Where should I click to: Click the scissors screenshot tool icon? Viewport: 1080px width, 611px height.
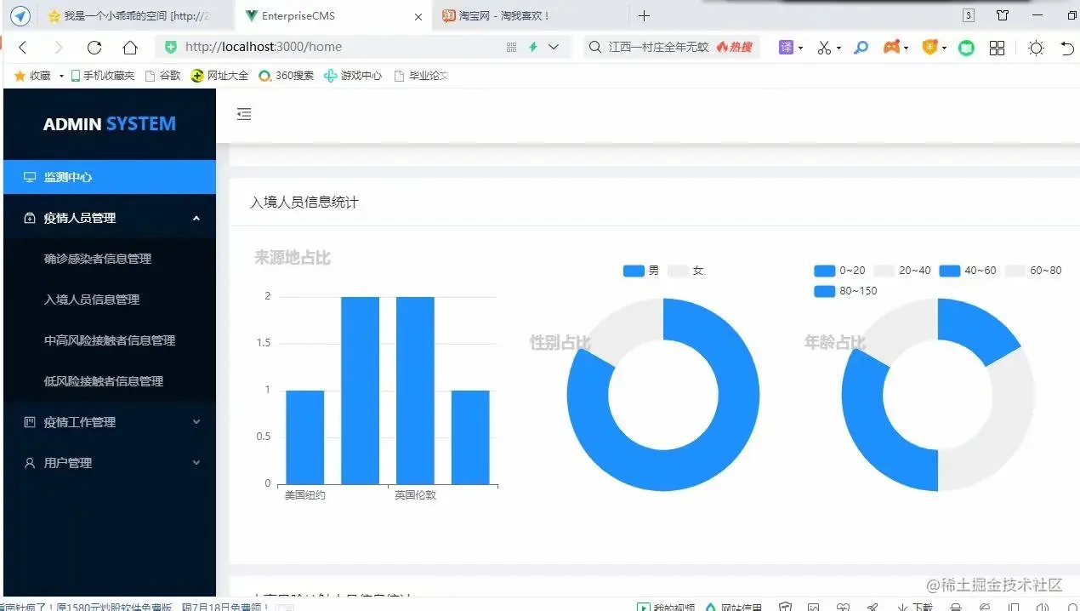(x=823, y=48)
